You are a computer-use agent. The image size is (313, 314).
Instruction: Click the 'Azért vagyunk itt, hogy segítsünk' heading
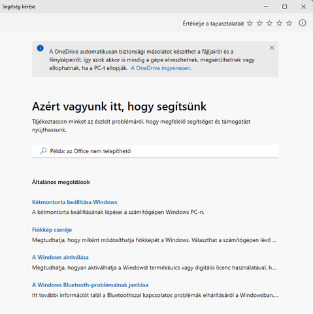119,107
